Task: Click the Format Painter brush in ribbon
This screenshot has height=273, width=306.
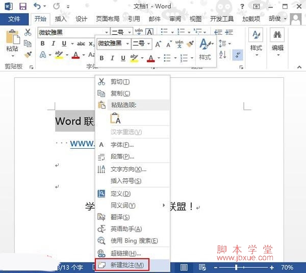Action: (x=28, y=55)
